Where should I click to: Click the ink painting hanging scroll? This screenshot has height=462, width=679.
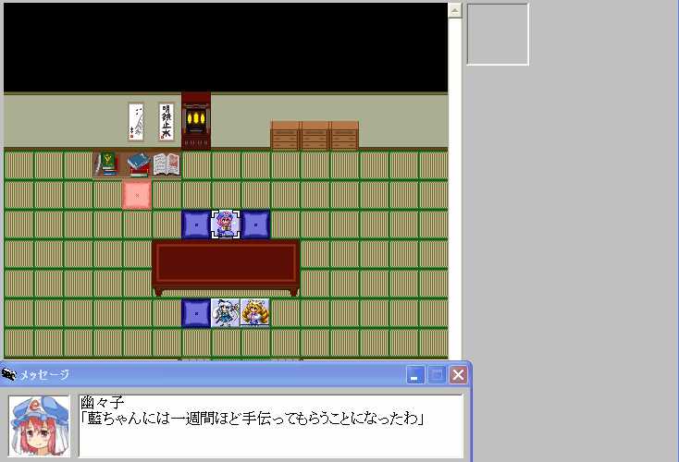(136, 122)
